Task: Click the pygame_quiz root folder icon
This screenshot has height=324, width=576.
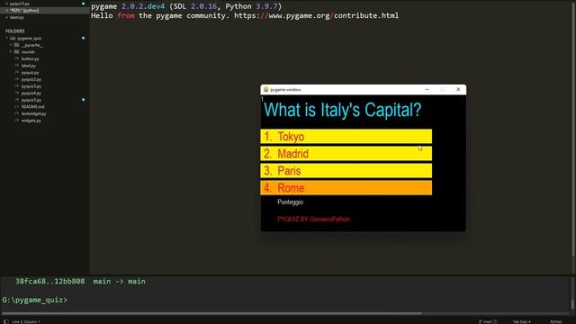Action: click(13, 38)
